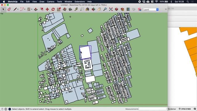Select the Zoom magnifier tool
197x111 pixels.
(105, 9)
